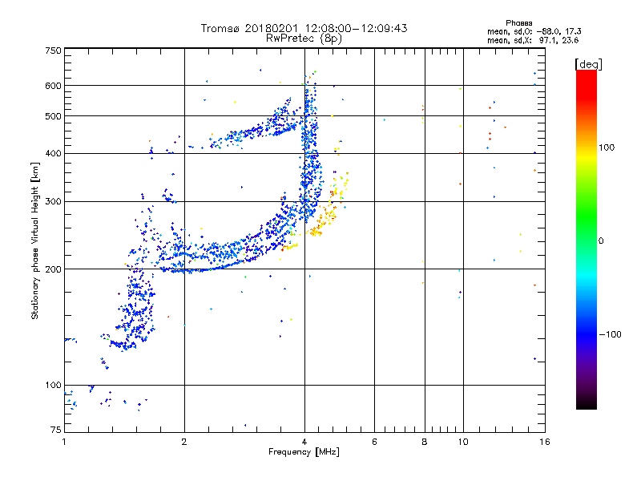Click the colorbar tick label '0'
Screen dimensions: 641x481
point(601,241)
